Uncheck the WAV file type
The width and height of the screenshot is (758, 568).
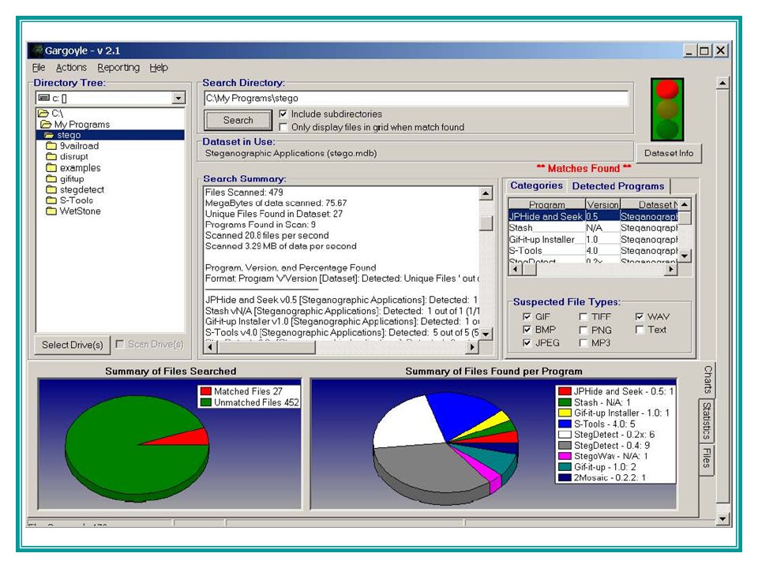point(639,317)
